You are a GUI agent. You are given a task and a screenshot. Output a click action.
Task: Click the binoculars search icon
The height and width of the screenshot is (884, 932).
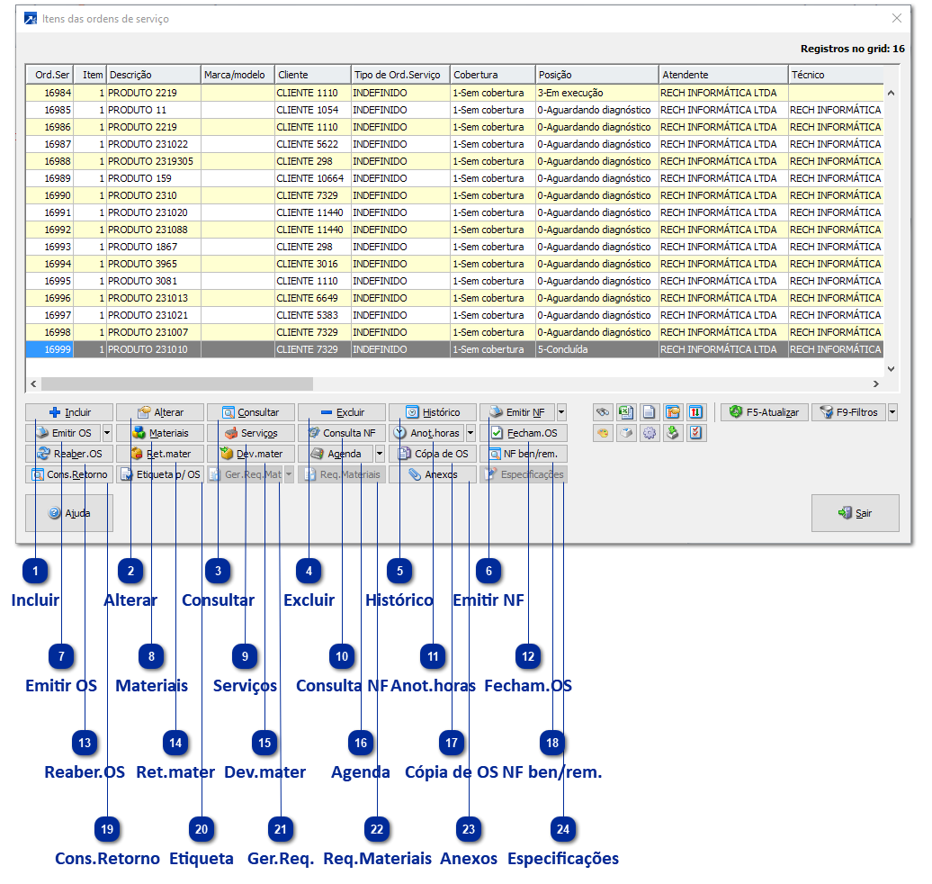click(603, 412)
